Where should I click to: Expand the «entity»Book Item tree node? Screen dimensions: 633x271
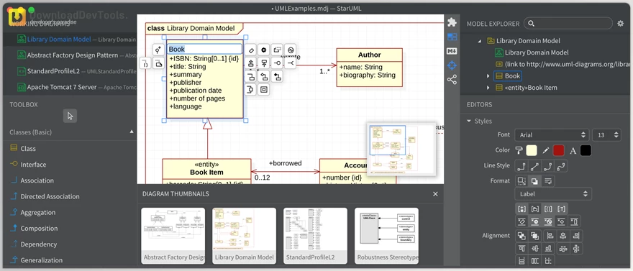(488, 88)
